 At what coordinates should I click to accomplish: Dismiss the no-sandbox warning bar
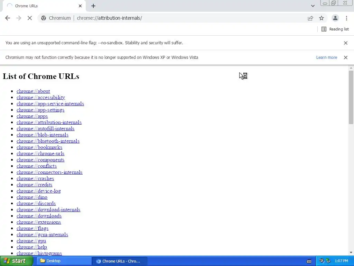[345, 43]
